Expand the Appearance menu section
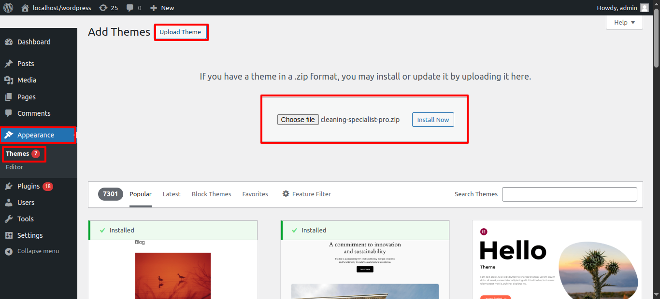Image resolution: width=660 pixels, height=299 pixels. coord(36,135)
